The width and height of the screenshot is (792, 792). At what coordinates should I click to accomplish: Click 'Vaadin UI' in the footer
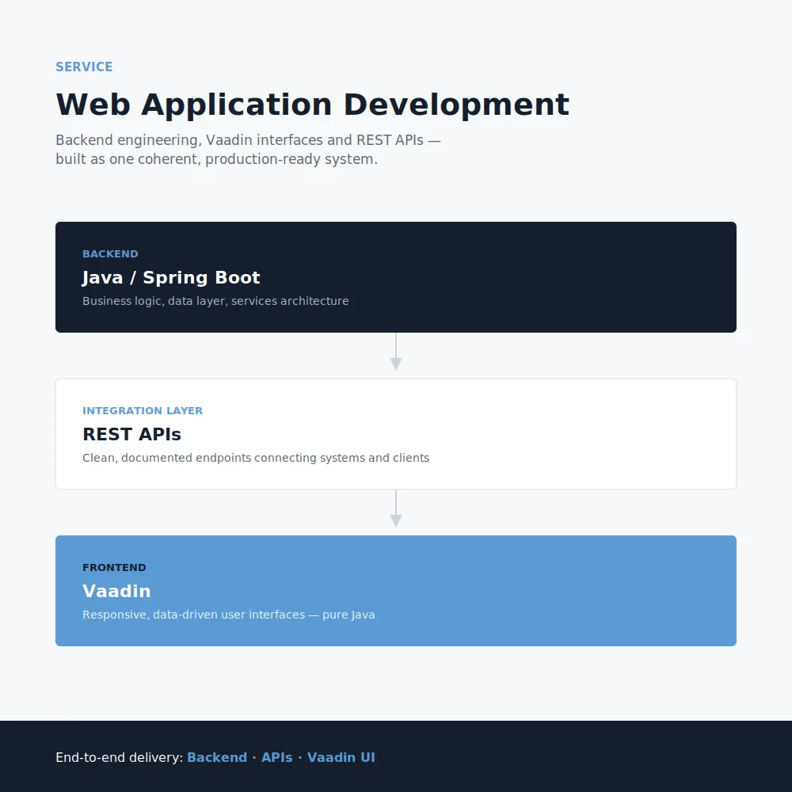341,758
